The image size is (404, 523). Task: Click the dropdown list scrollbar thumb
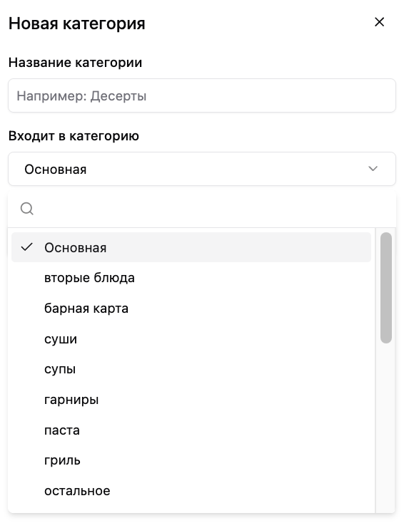[386, 288]
